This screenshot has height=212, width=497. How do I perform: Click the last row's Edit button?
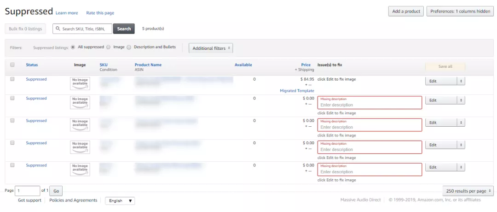point(441,167)
